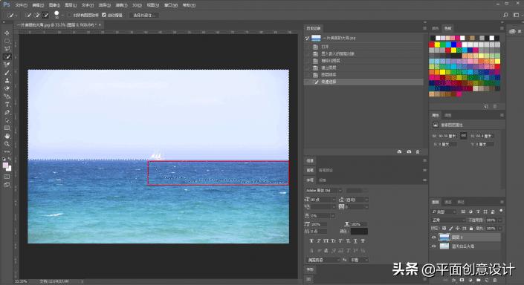Toggle layer filtering switch in Layers panel
524x285 pixels.
pyautogui.click(x=501, y=211)
